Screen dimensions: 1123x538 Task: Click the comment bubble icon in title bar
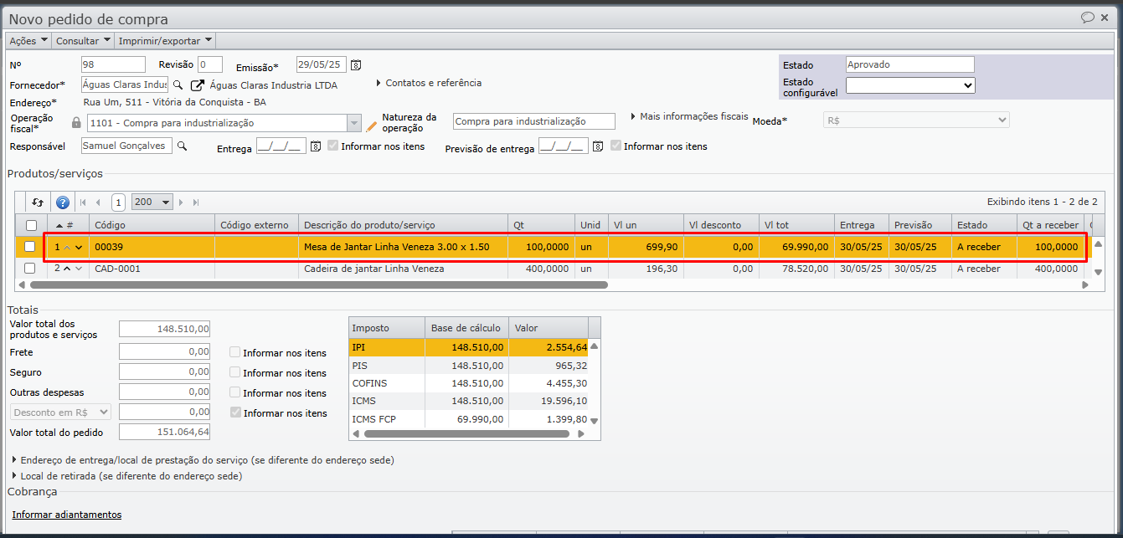[1088, 18]
